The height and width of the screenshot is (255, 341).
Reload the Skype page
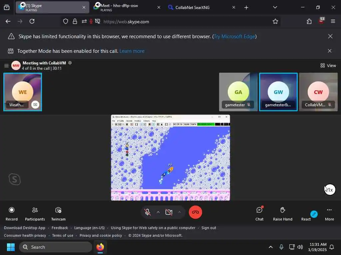tap(32, 21)
